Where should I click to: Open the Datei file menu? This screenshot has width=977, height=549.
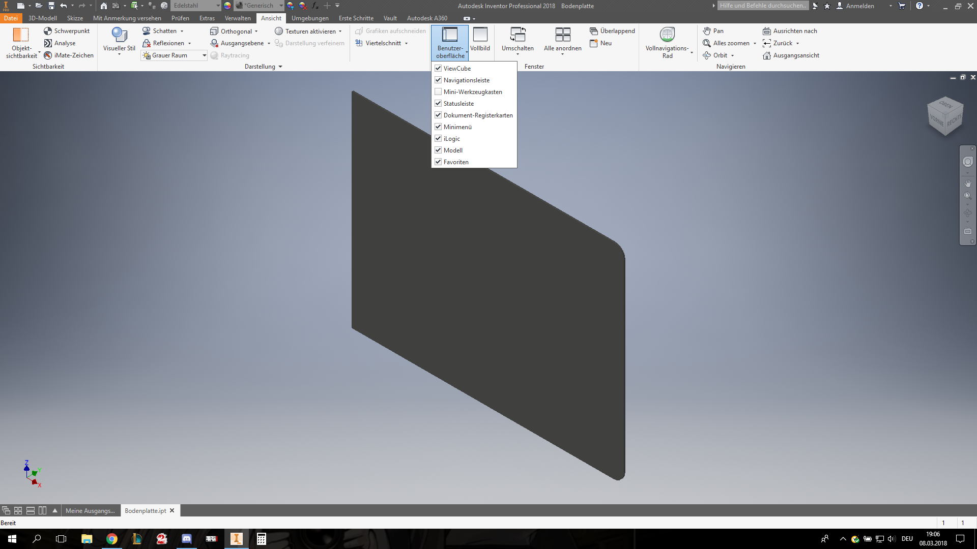coord(11,18)
